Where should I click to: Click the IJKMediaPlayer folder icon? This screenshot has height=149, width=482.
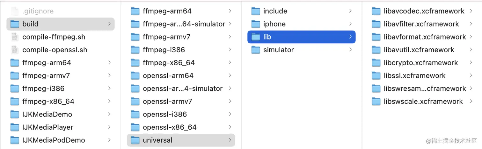coord(15,127)
